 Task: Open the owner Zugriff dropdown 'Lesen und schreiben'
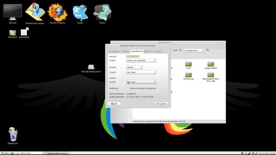141,60
